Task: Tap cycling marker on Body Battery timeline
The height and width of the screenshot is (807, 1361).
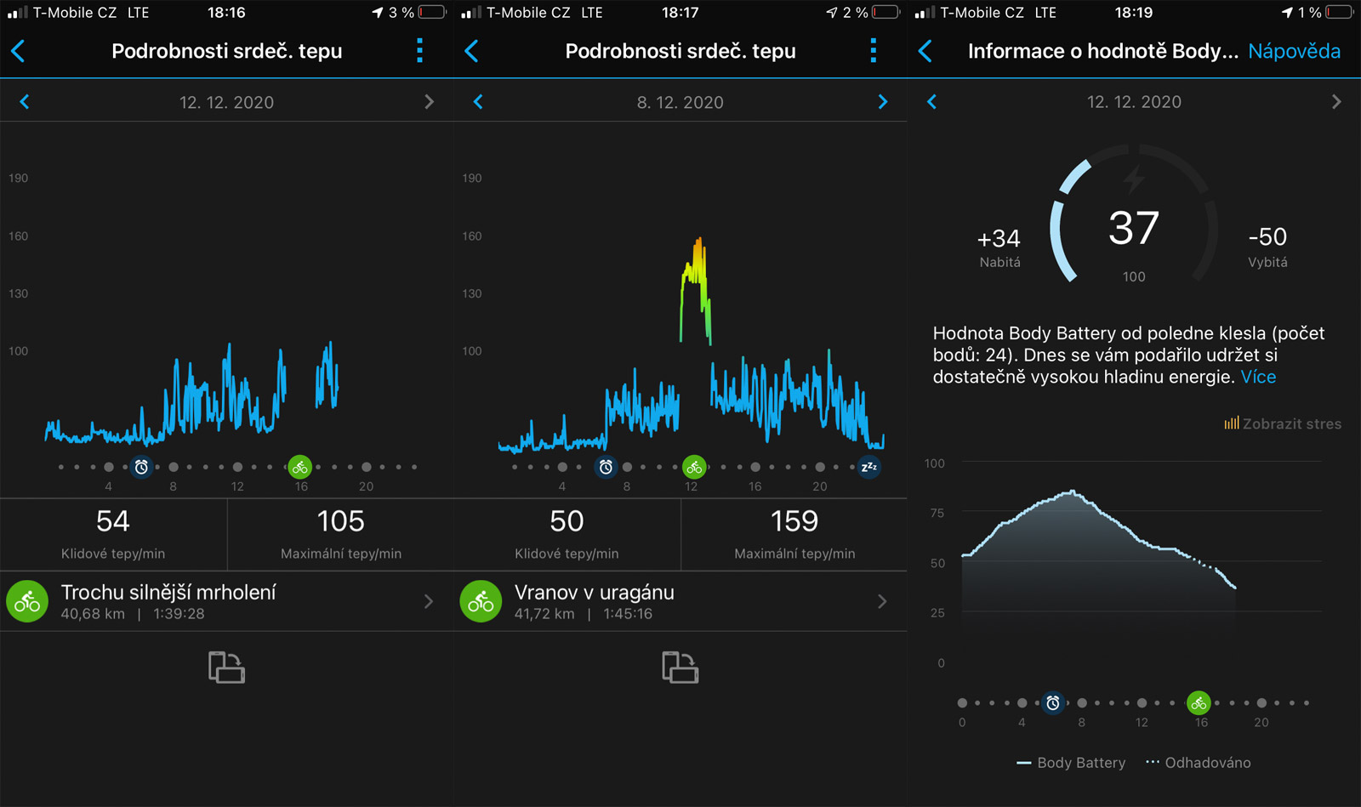Action: click(x=1199, y=703)
